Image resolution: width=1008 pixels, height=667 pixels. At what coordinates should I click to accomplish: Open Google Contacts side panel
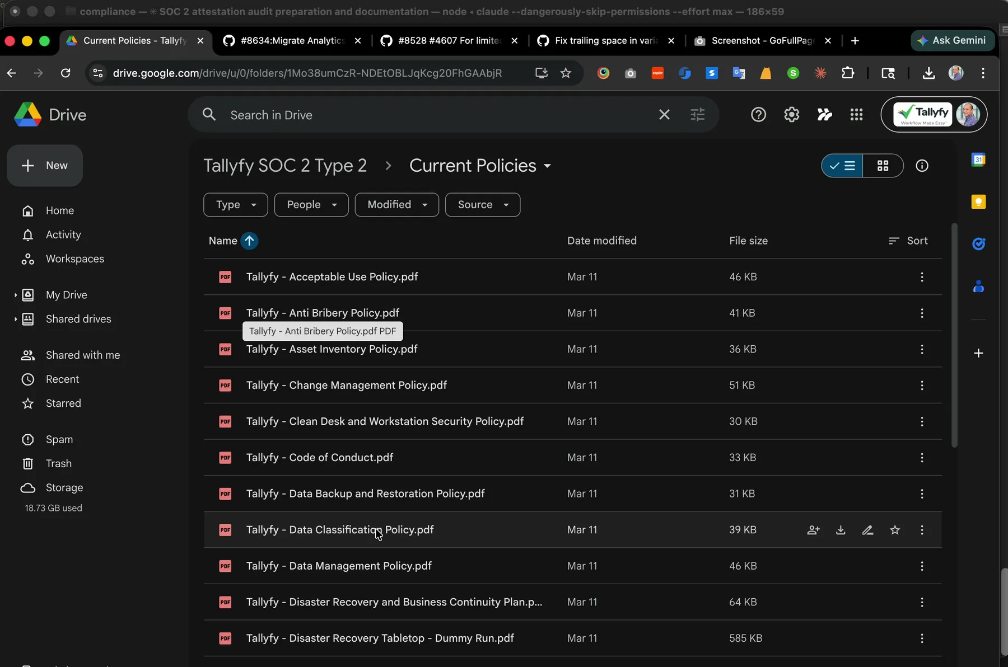point(978,286)
